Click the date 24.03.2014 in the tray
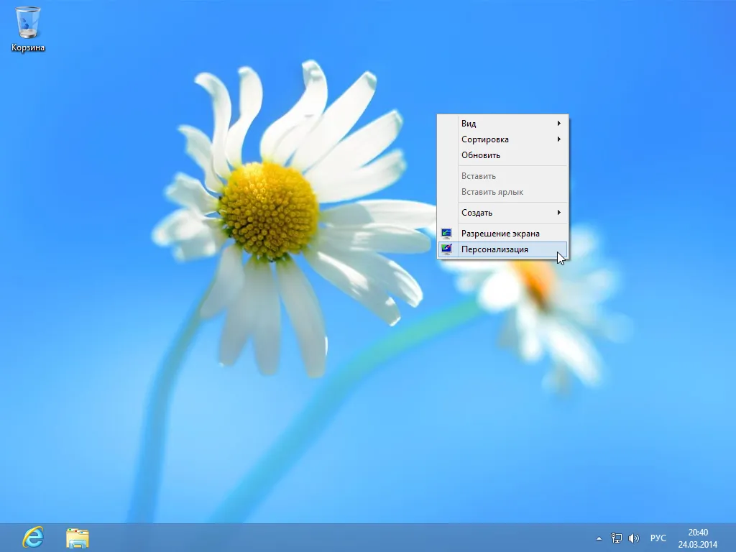This screenshot has width=736, height=552. [698, 545]
